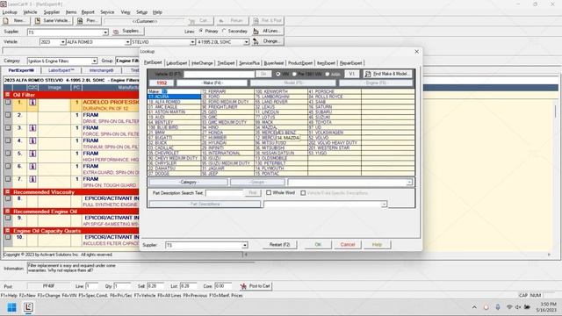Show hidden system tray icons

click(x=474, y=307)
